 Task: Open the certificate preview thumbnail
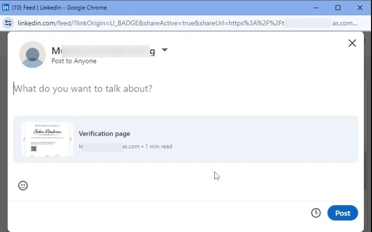tap(47, 139)
